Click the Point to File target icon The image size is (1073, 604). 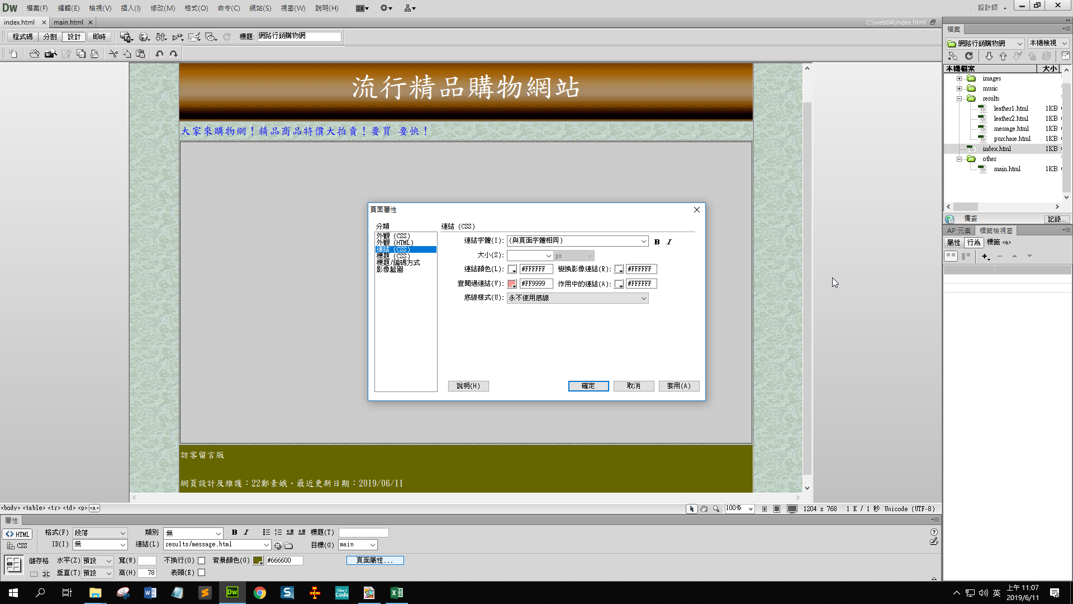pyautogui.click(x=278, y=545)
